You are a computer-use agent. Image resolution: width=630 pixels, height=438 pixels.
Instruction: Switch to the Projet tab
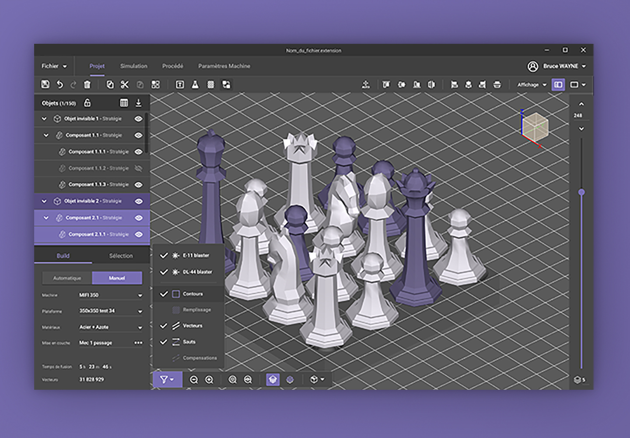(x=97, y=66)
